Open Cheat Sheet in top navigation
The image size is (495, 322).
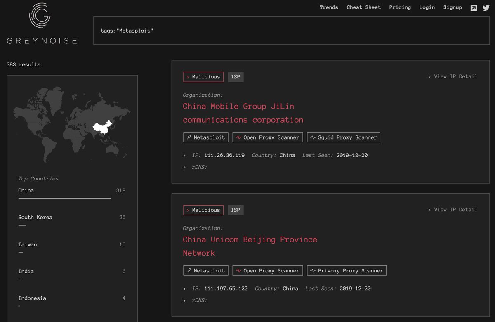364,7
